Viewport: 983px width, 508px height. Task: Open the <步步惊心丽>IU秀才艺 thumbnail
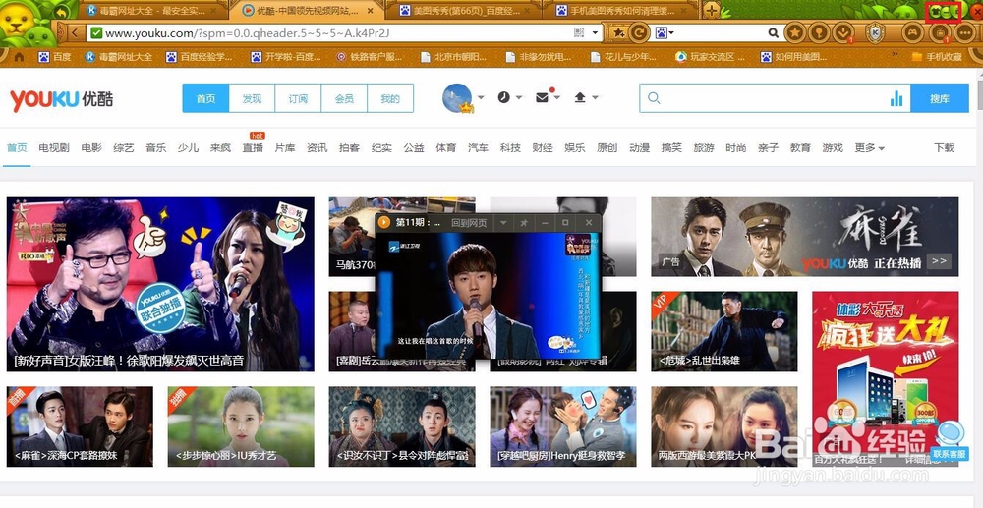click(241, 426)
